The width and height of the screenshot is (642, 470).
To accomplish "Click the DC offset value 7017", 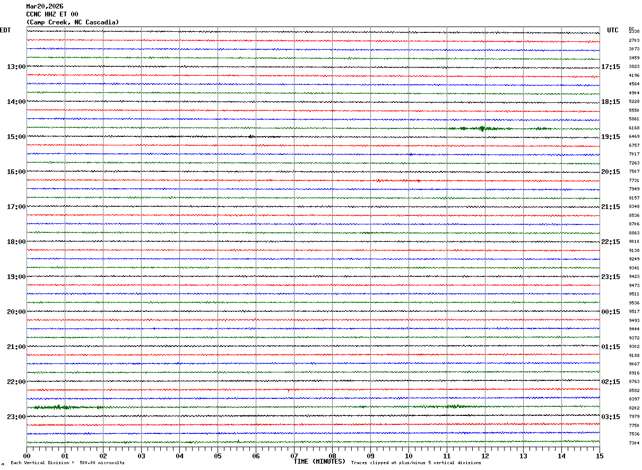I will coord(634,154).
